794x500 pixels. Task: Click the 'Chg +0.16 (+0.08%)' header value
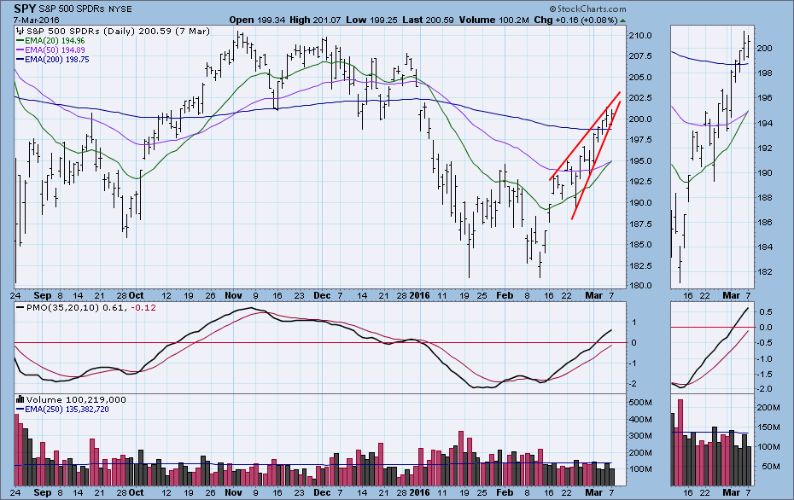575,20
